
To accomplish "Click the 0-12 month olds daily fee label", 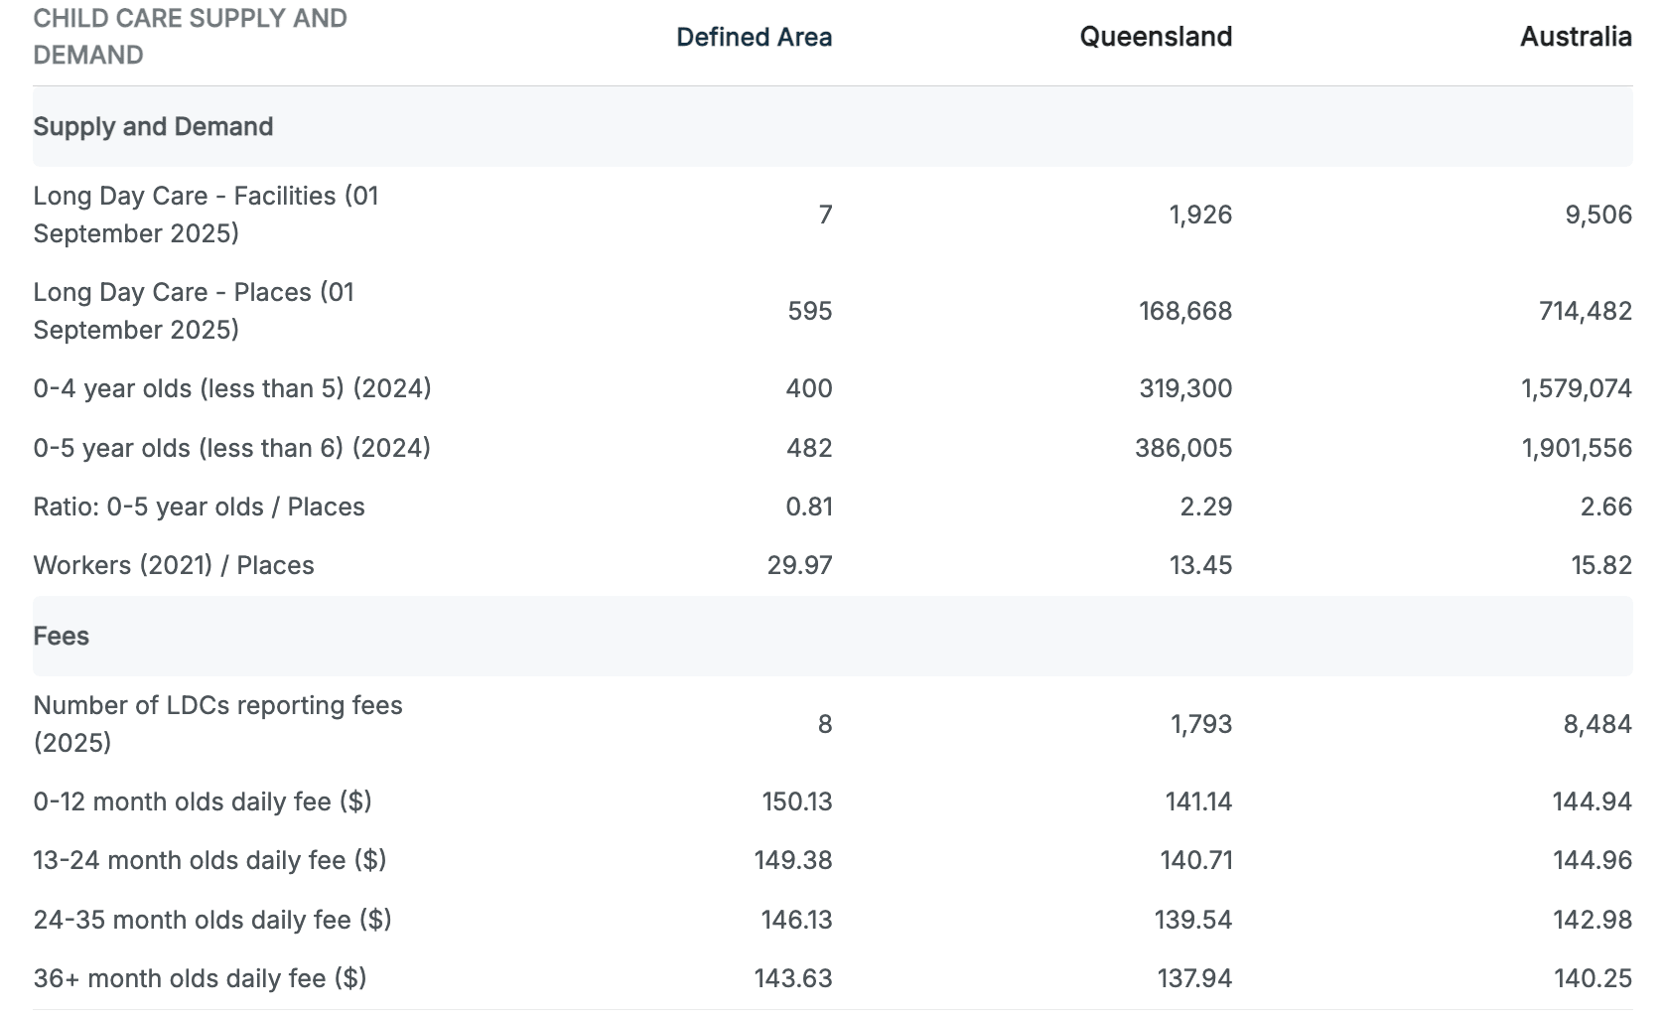I will (x=203, y=801).
